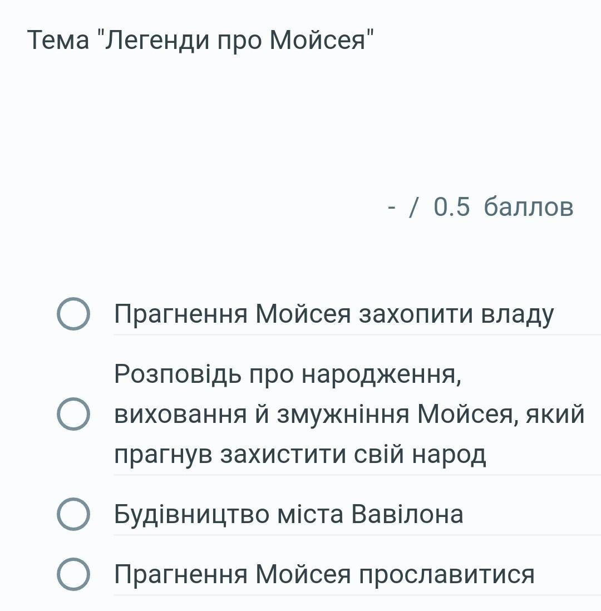Click the line "виховання й змужніння Мойсея, який"
The width and height of the screenshot is (601, 611).
click(349, 414)
